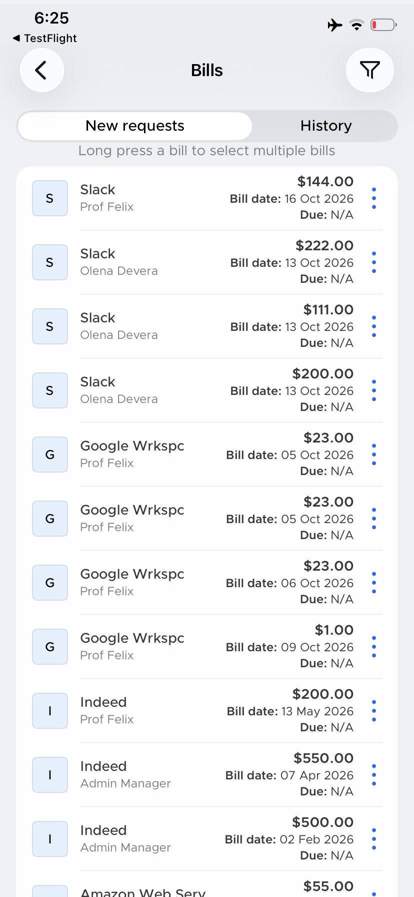This screenshot has width=414, height=897.
Task: Select the $222.00 amount
Action: pyautogui.click(x=324, y=246)
